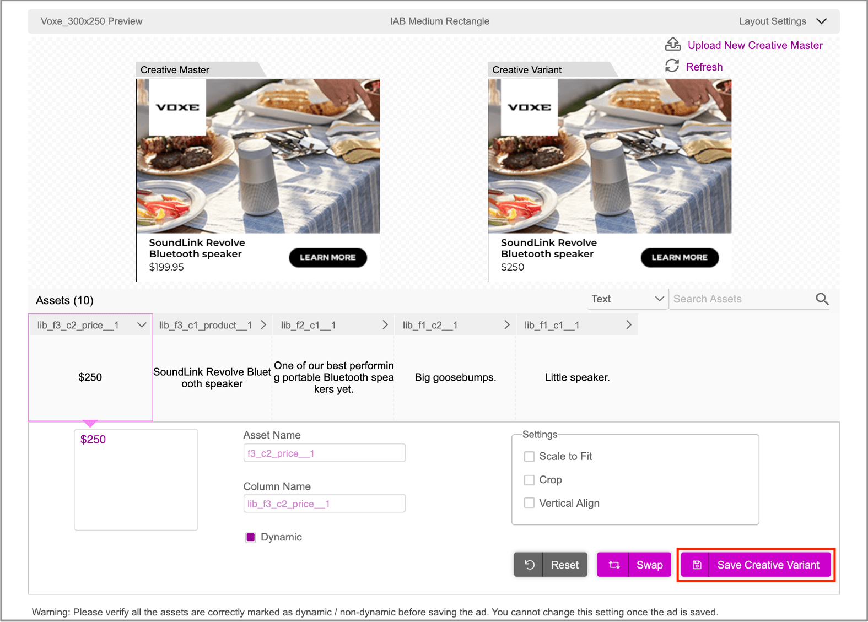Select the 'Big goosebumps.' asset
This screenshot has width=868, height=622.
pos(456,377)
